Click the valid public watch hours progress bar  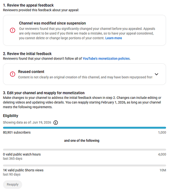click(x=84, y=150)
